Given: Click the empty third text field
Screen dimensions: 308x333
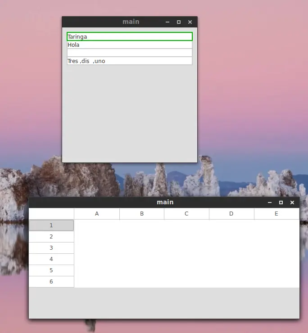Looking at the screenshot, I should pos(130,53).
